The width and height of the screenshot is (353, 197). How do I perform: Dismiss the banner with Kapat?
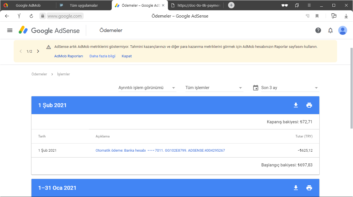click(127, 56)
